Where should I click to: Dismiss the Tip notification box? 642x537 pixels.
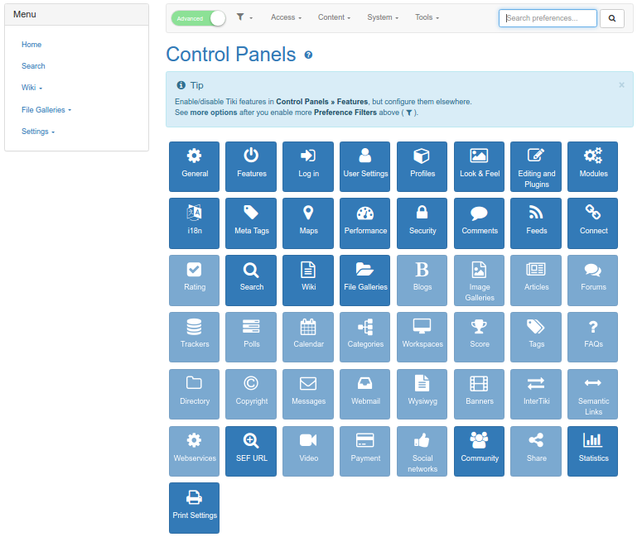[621, 84]
